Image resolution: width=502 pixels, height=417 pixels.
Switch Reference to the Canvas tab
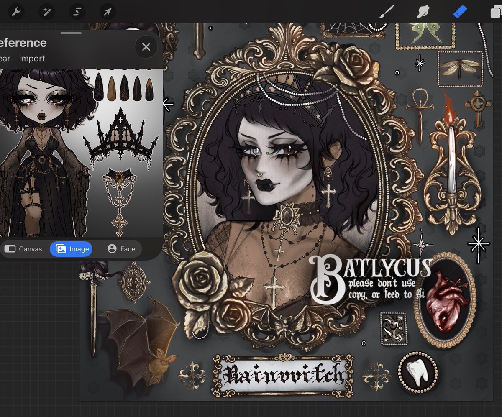(23, 249)
